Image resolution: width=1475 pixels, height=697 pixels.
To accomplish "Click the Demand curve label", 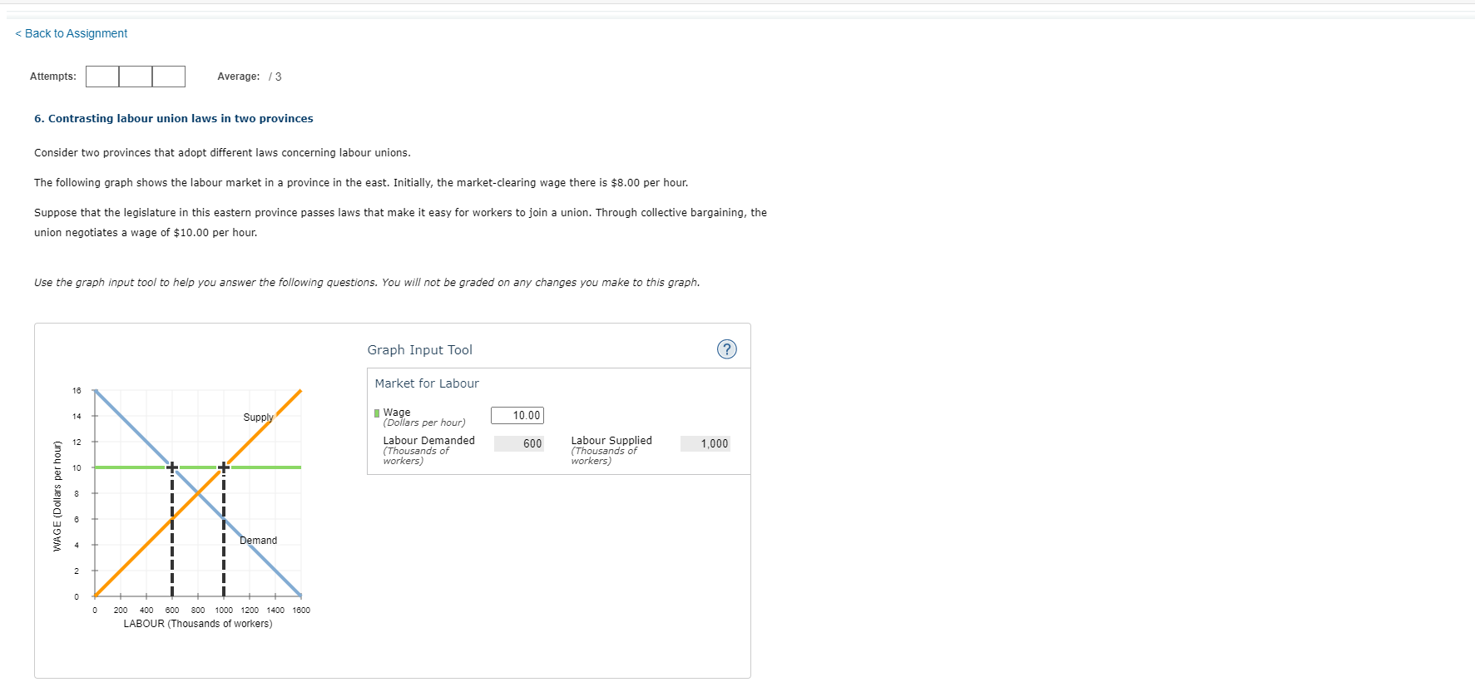I will (x=258, y=541).
